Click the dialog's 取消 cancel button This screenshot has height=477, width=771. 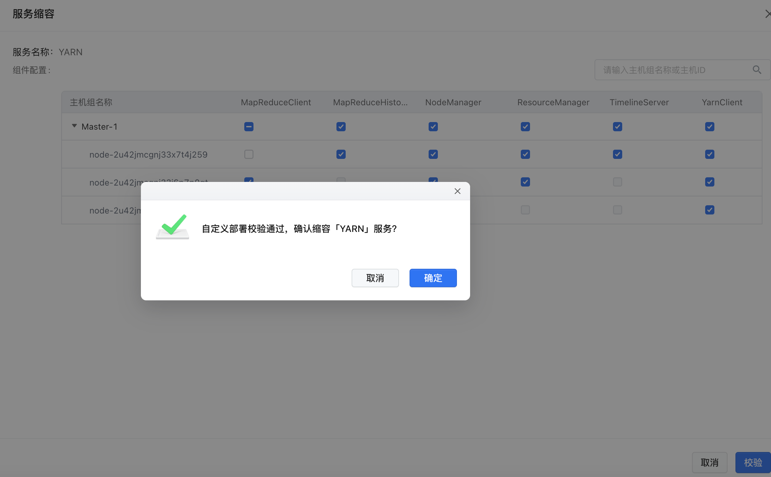pyautogui.click(x=375, y=278)
